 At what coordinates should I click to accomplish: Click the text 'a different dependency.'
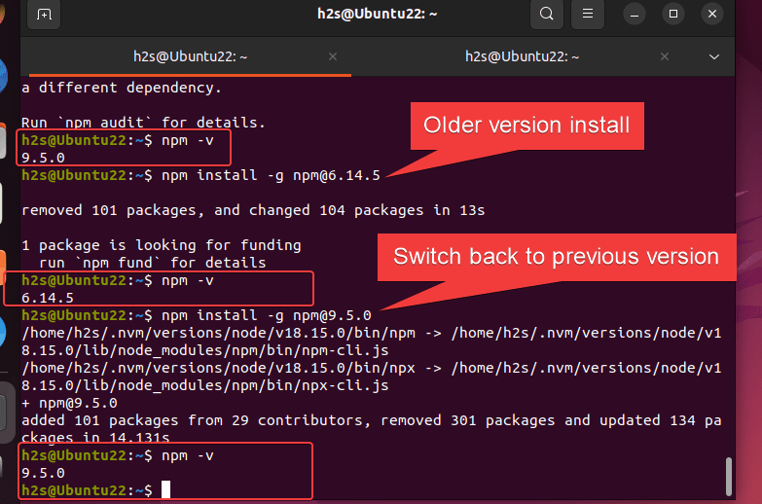(x=122, y=88)
